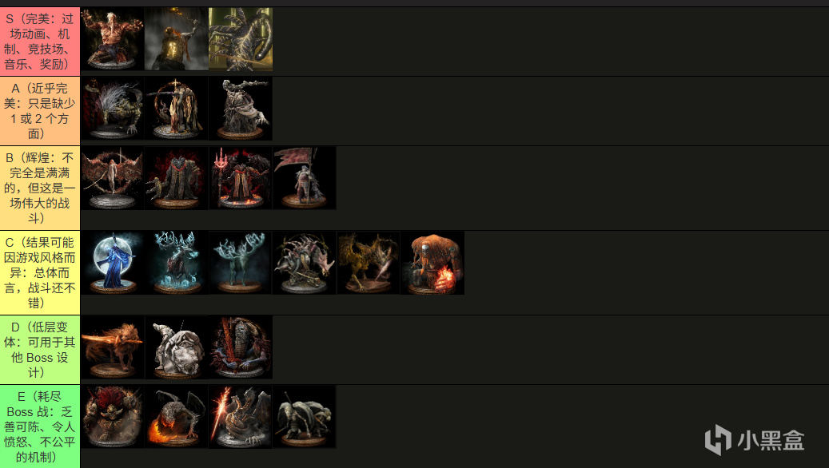Click the pale stone giant boss in D tier

[x=177, y=347]
